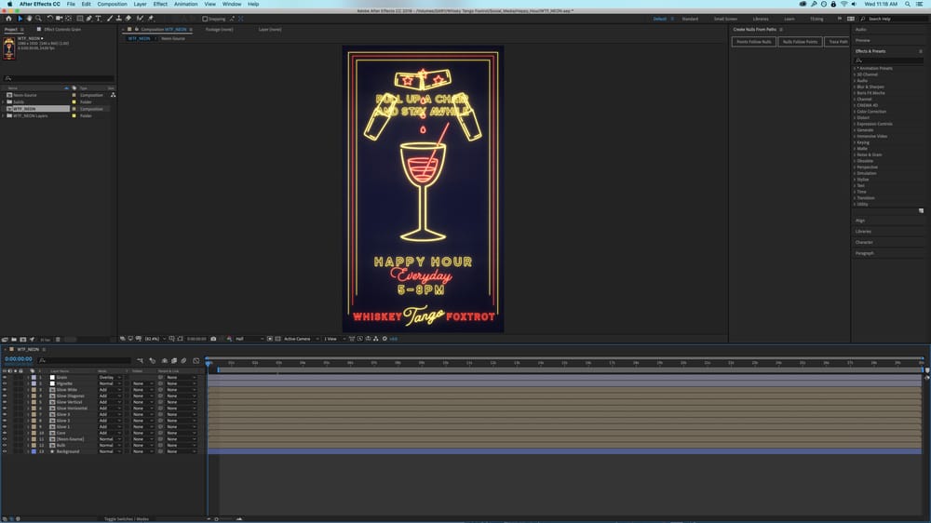Open the 1 View layout dropdown
This screenshot has height=523, width=931.
tap(334, 339)
